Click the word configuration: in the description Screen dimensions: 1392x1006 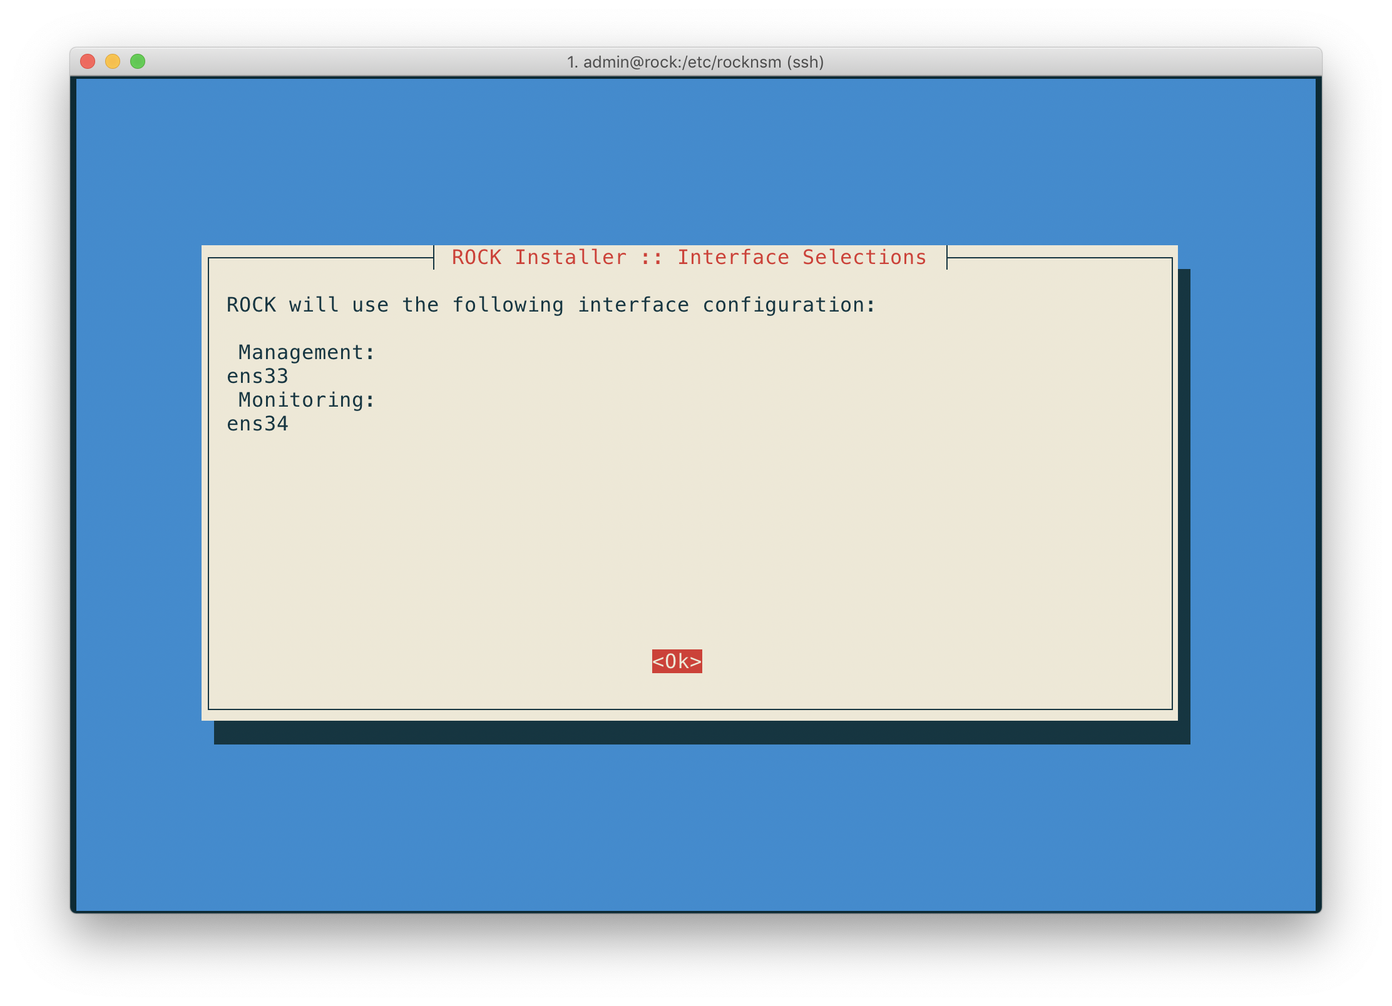[x=789, y=305]
